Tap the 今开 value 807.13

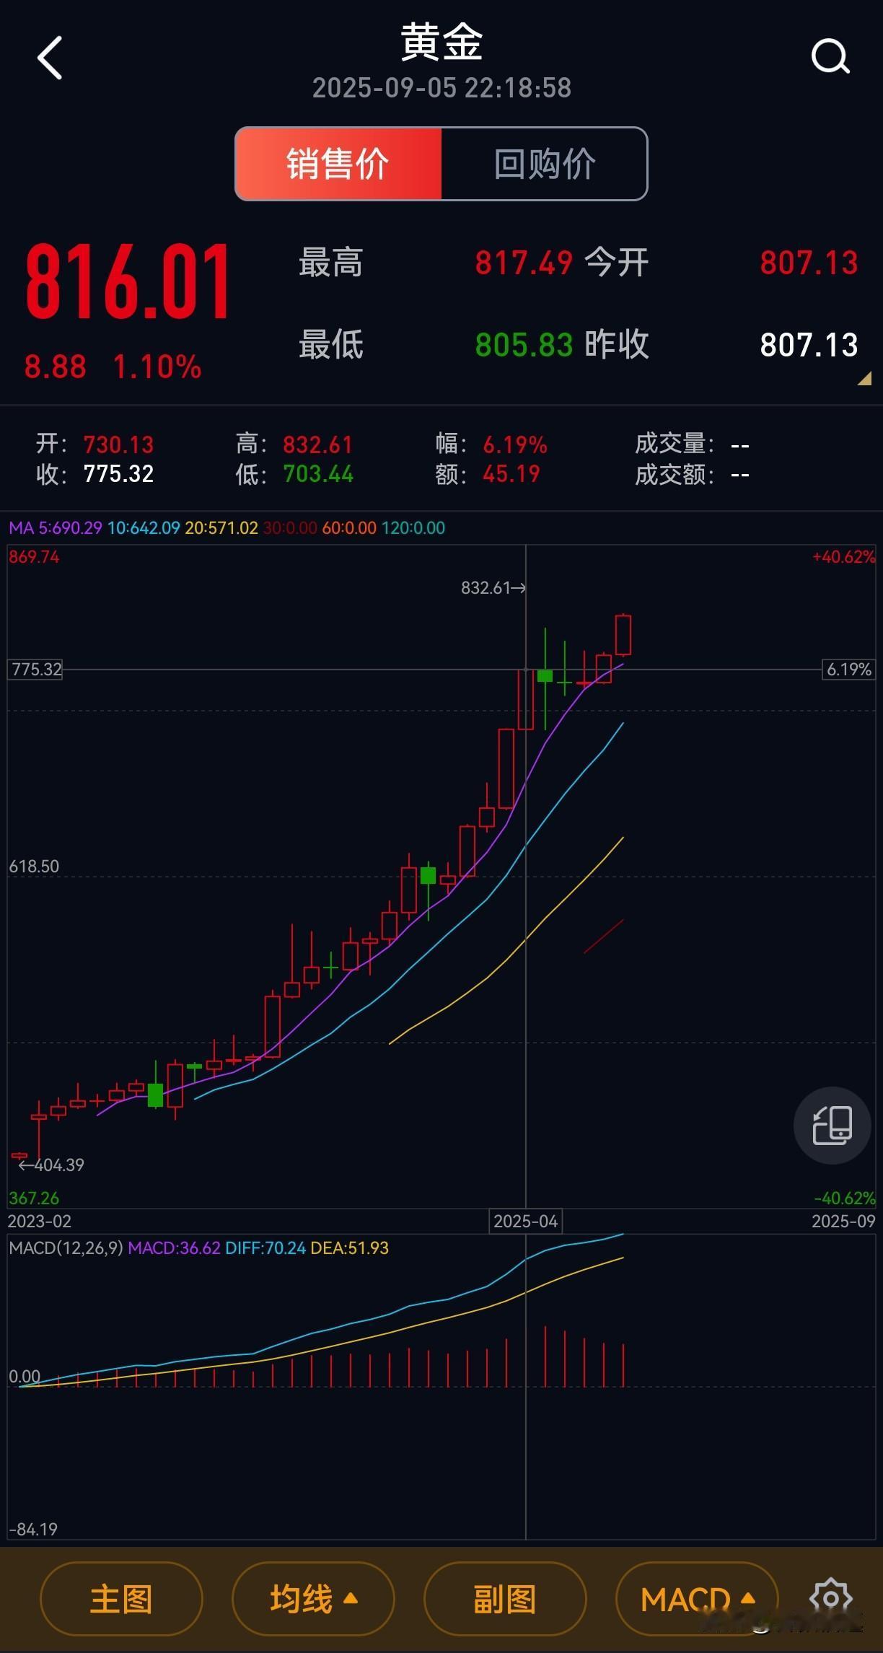(809, 263)
